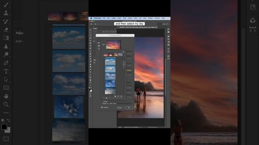Click the current sunset sky preview in the dialog
Screen dimensions: 259x145
(113, 44)
